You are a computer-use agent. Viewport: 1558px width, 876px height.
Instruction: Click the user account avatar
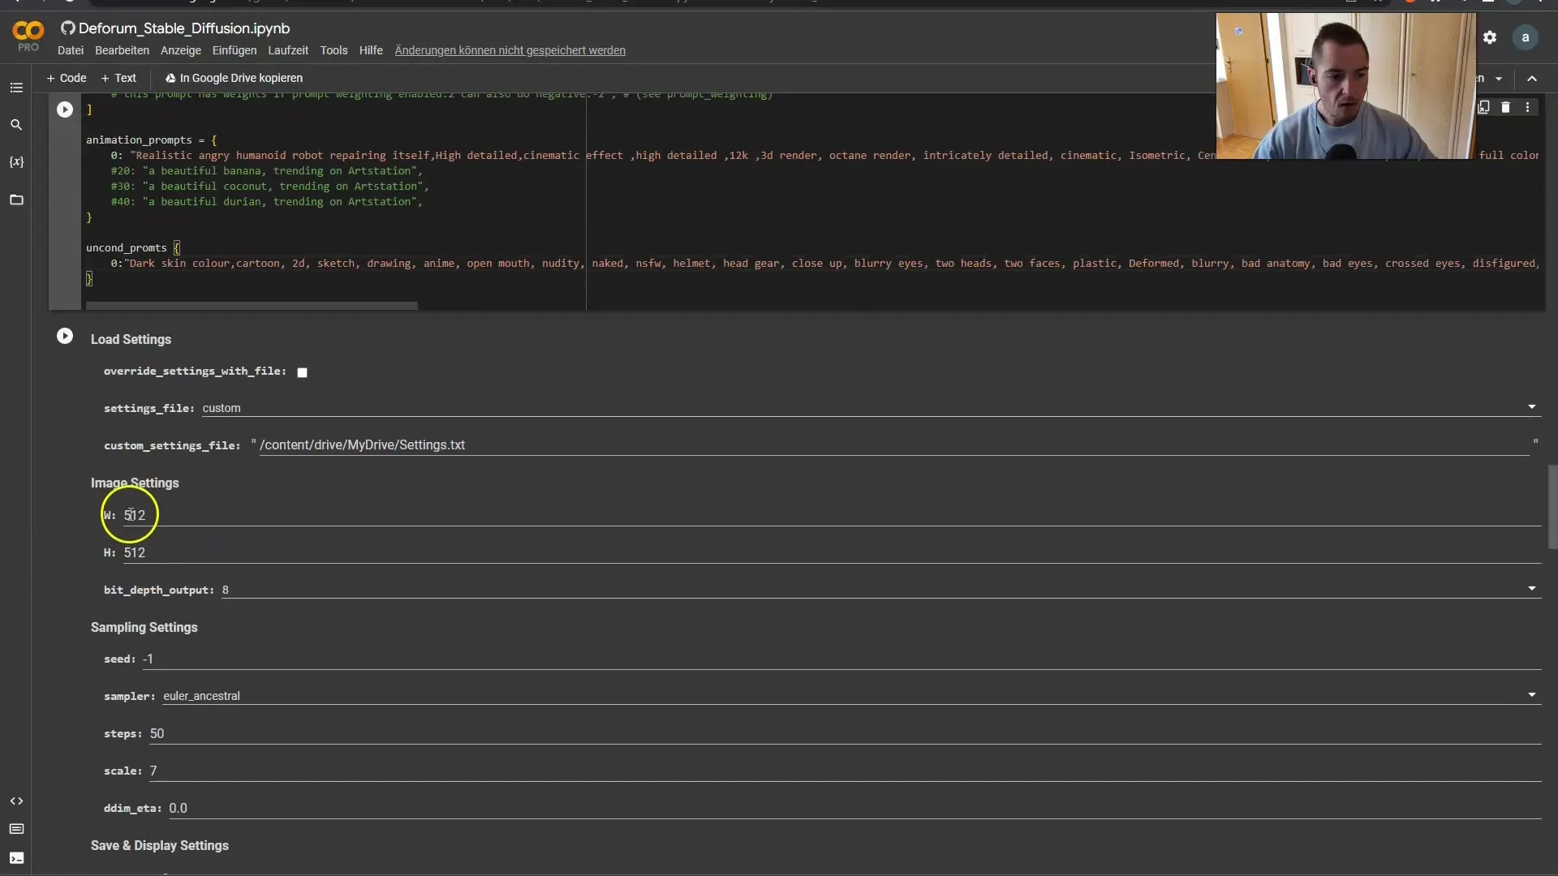click(1526, 37)
